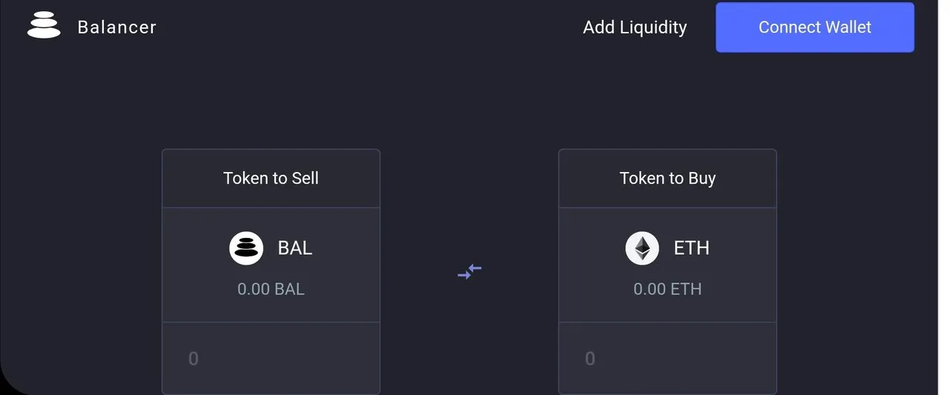Screen dimensions: 949x395
Task: Select the Token to Sell header
Action: (x=271, y=179)
